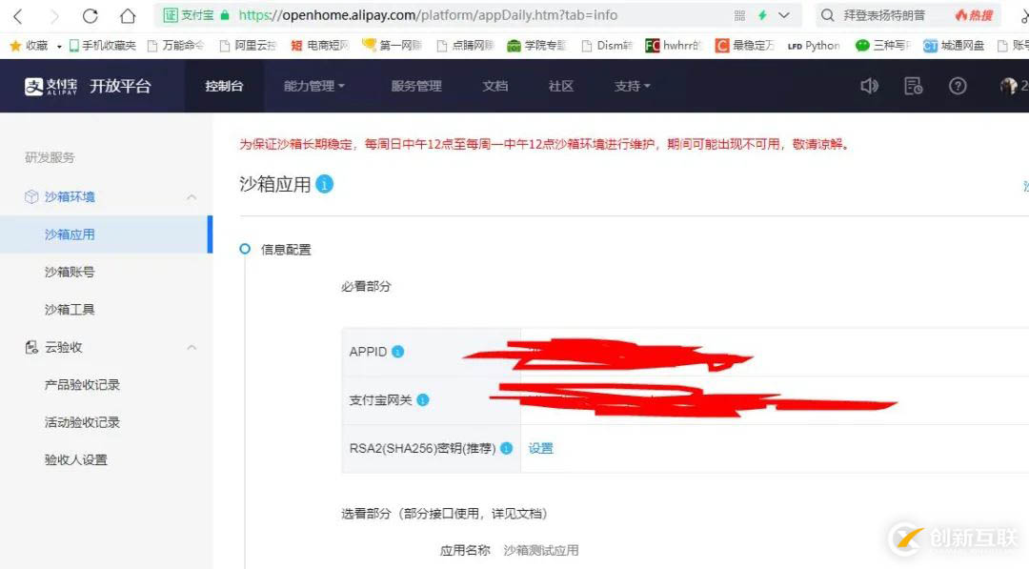Open the announcements sound icon in header
The width and height of the screenshot is (1029, 569).
pos(869,86)
